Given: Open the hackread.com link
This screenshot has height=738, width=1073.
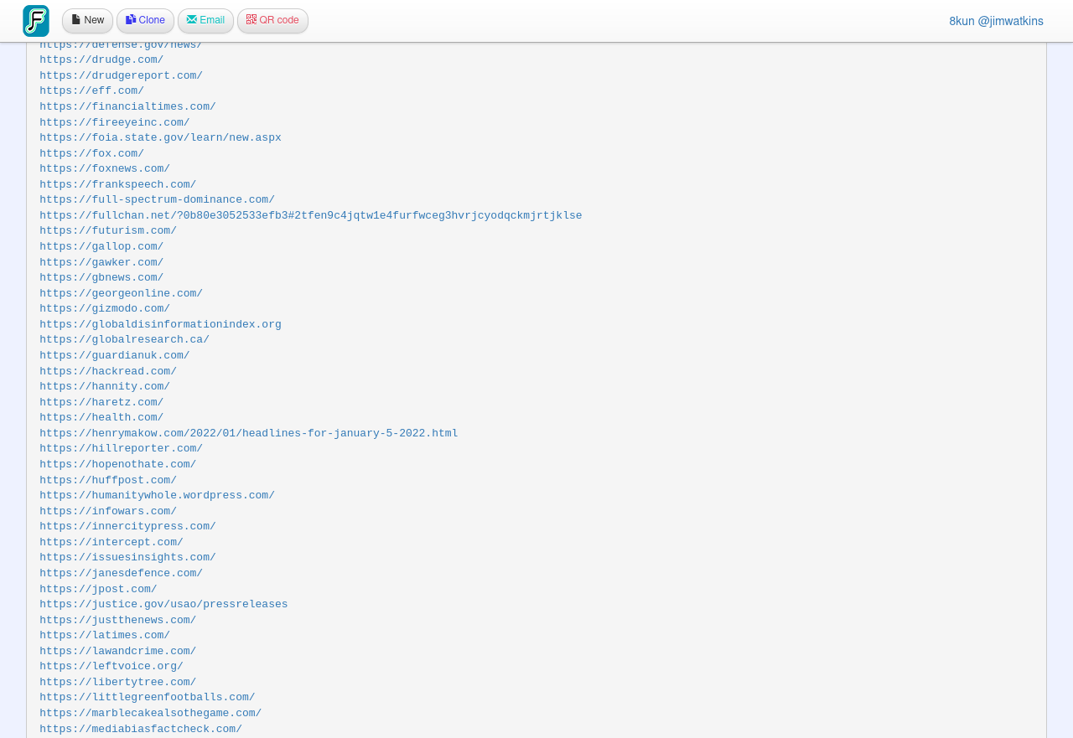Looking at the screenshot, I should (108, 372).
